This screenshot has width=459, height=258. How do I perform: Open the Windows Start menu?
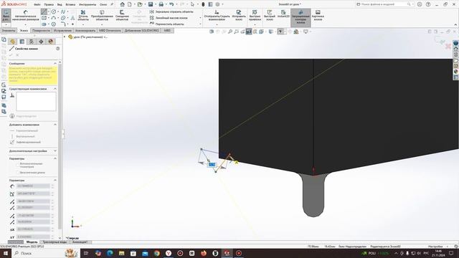click(x=5, y=253)
